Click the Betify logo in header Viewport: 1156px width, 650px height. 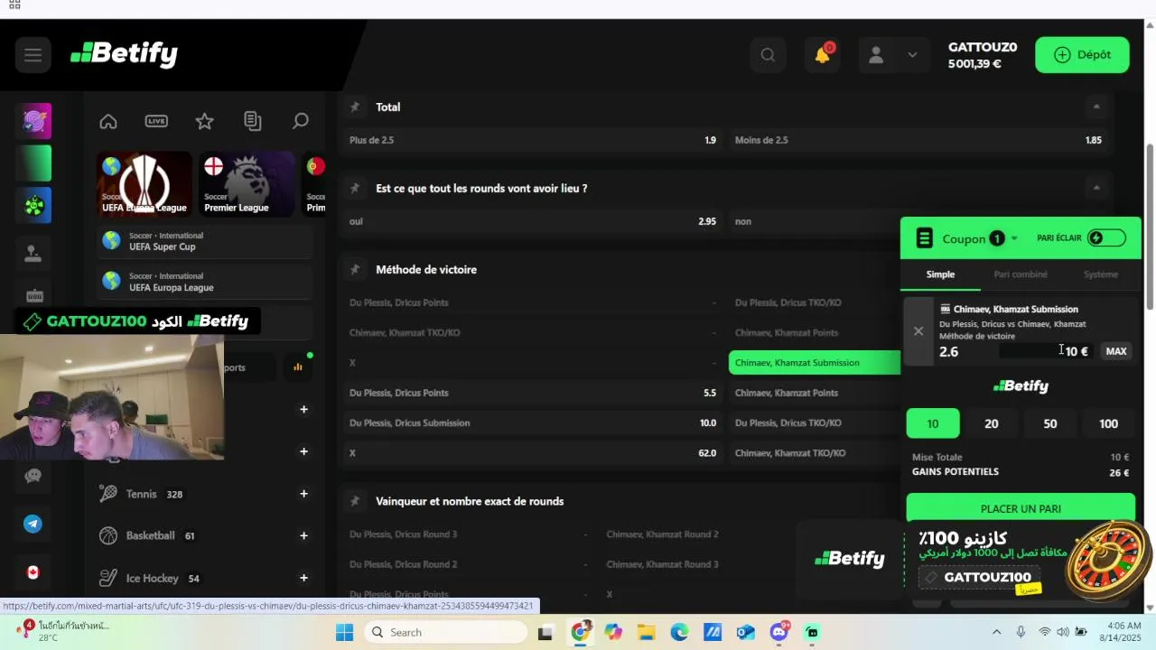pos(124,55)
